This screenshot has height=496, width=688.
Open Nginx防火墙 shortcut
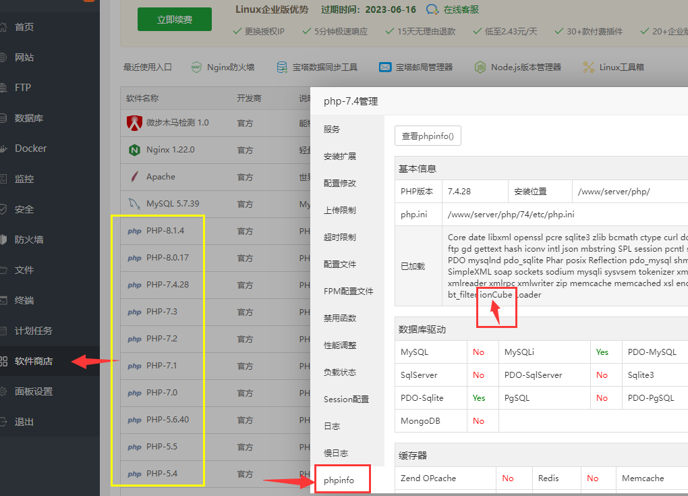(231, 67)
